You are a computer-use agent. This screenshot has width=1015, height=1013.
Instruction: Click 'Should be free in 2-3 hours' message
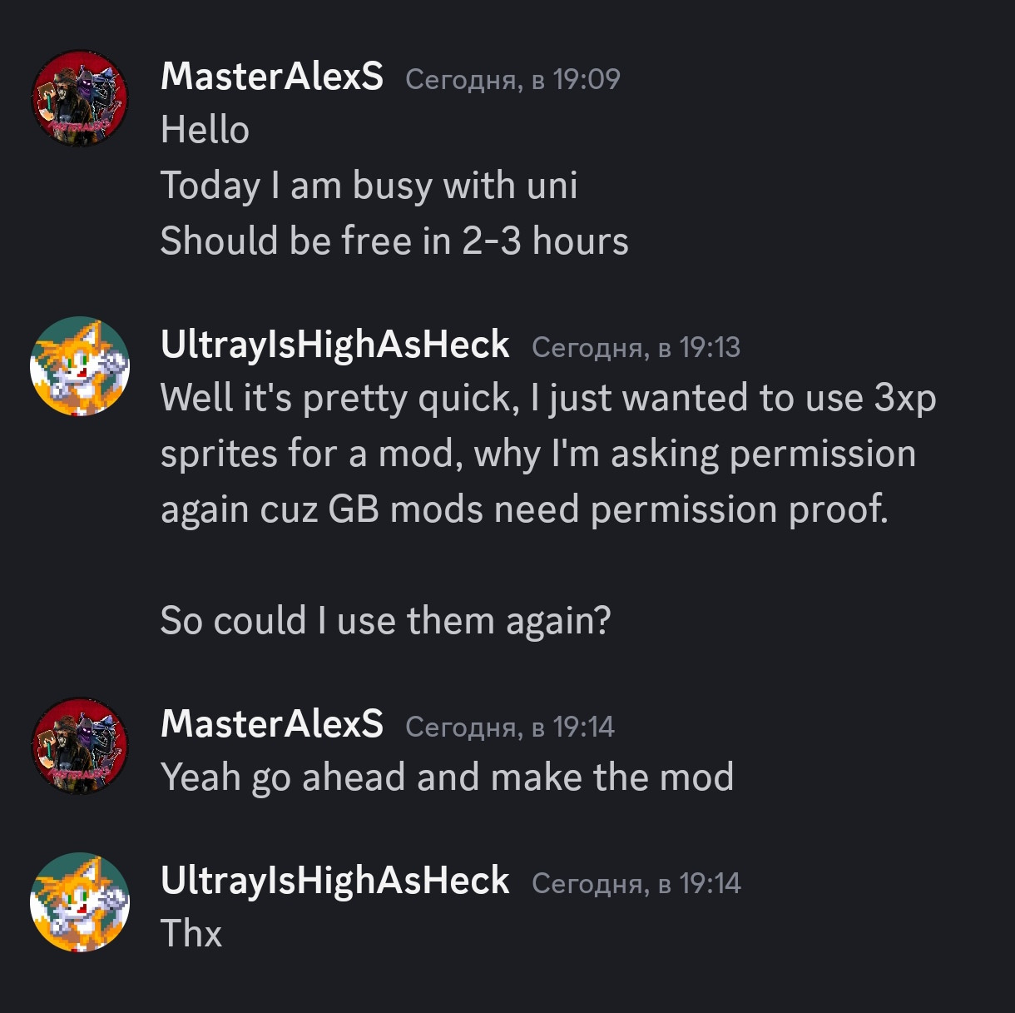(394, 241)
